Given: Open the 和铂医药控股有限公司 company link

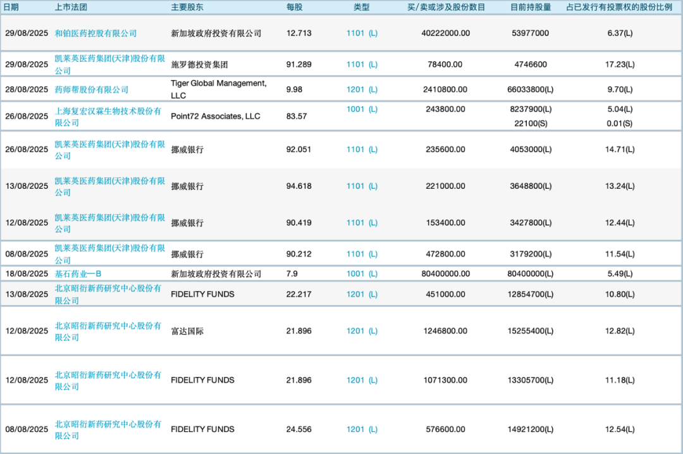Looking at the screenshot, I should pyautogui.click(x=95, y=33).
